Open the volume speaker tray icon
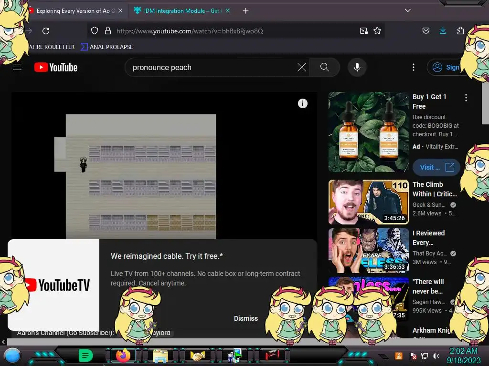The height and width of the screenshot is (366, 489). [x=436, y=356]
